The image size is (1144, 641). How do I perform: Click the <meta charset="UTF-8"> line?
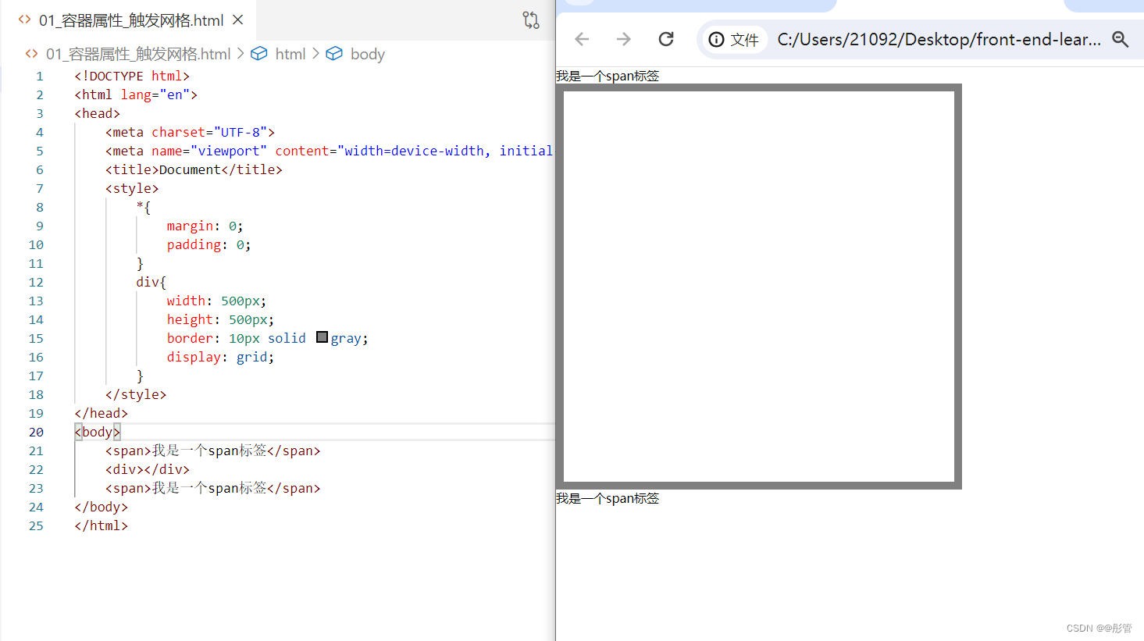coord(190,132)
